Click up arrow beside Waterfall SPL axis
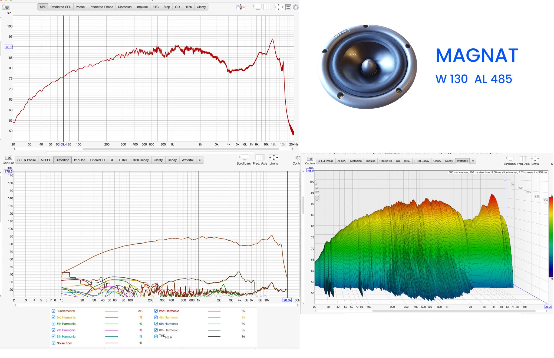The width and height of the screenshot is (554, 358). coord(303,171)
